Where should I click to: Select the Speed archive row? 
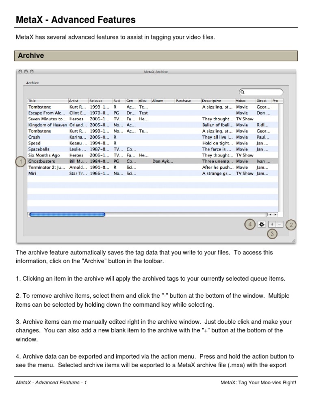(x=153, y=143)
